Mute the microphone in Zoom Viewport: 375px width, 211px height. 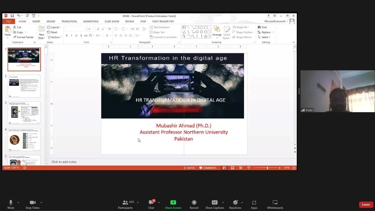coord(11,204)
